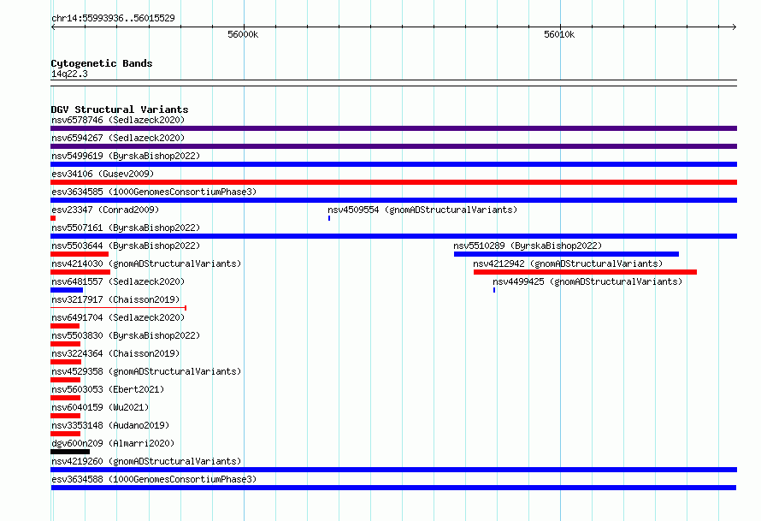Open esv3634588 (1000GenomesConsortiumPhase3) label
This screenshot has height=521, width=761.
coord(154,479)
